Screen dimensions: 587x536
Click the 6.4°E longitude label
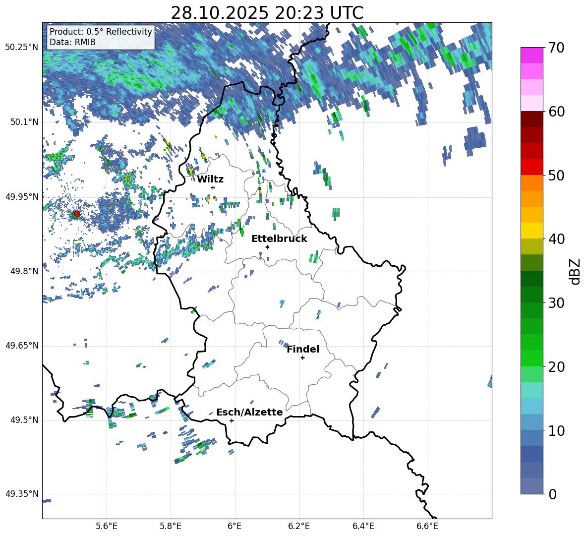pyautogui.click(x=363, y=526)
